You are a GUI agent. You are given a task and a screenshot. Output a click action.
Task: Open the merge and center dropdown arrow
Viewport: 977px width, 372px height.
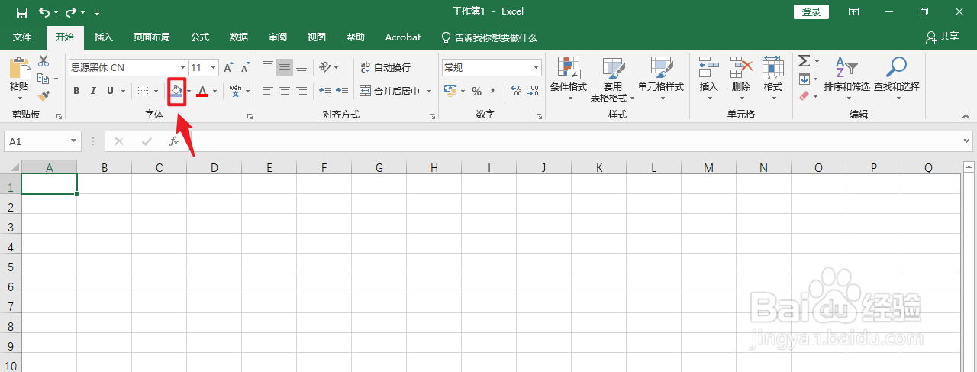point(429,91)
